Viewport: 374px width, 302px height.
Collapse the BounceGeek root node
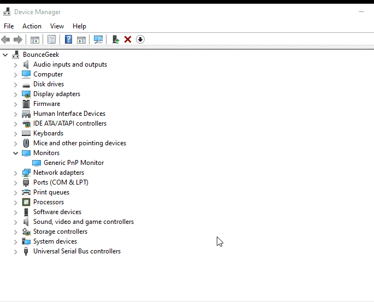(x=5, y=55)
